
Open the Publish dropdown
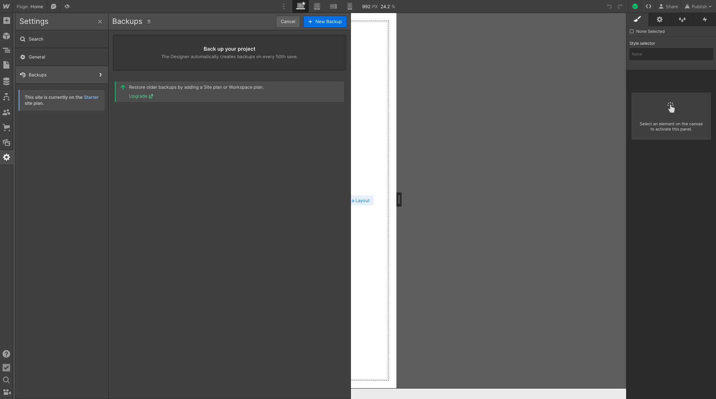[x=698, y=6]
